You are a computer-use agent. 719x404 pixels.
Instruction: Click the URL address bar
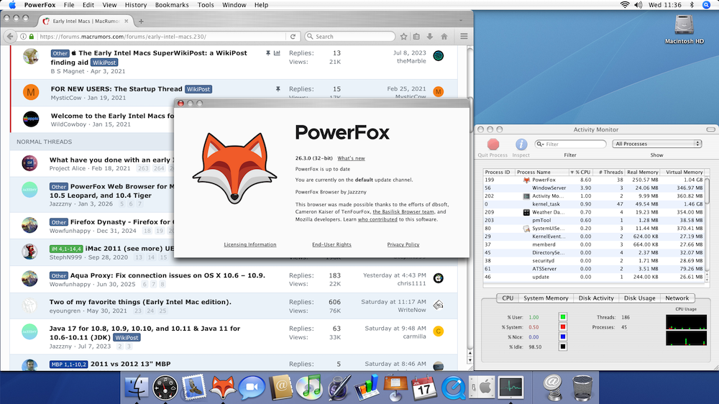click(160, 36)
